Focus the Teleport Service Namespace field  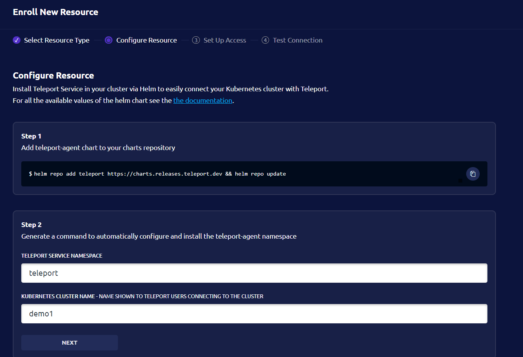(x=254, y=273)
